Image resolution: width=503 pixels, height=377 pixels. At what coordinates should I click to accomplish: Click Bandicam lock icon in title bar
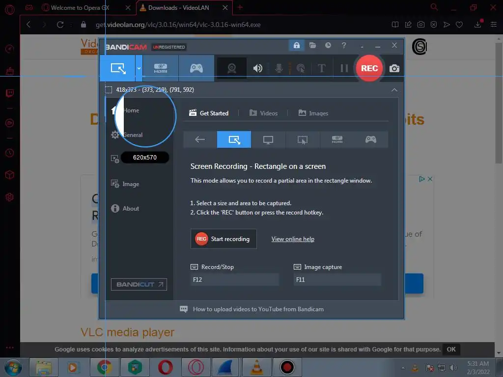click(296, 45)
